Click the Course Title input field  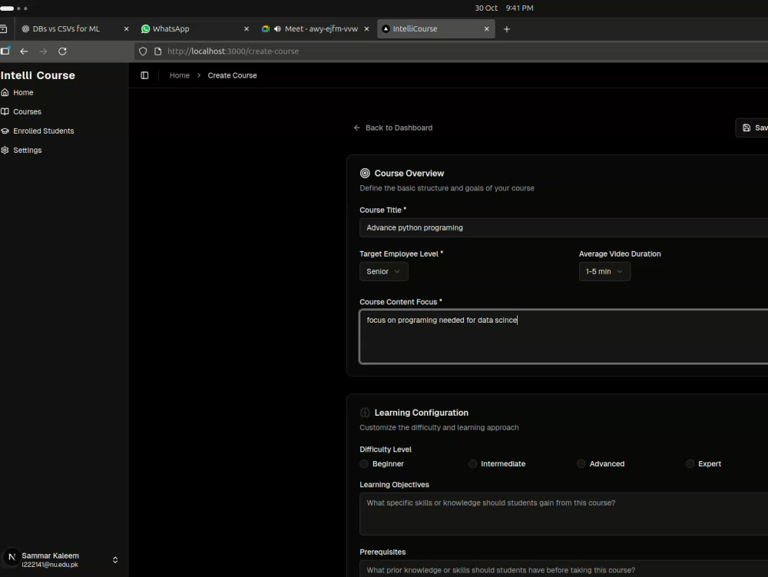coord(564,227)
